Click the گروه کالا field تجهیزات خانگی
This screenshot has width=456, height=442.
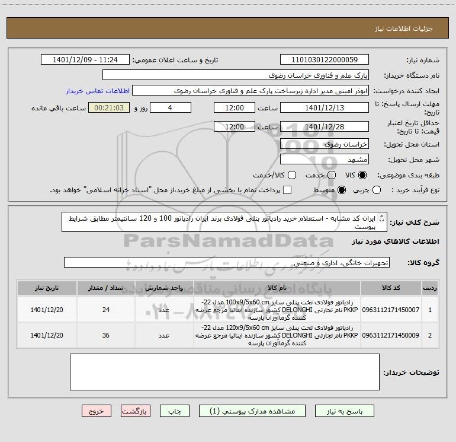point(227,262)
